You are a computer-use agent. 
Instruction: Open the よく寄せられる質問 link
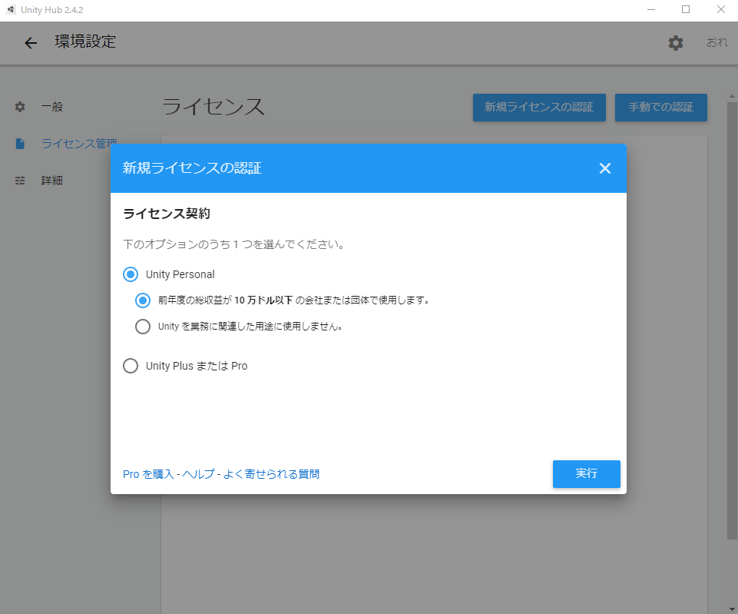271,474
